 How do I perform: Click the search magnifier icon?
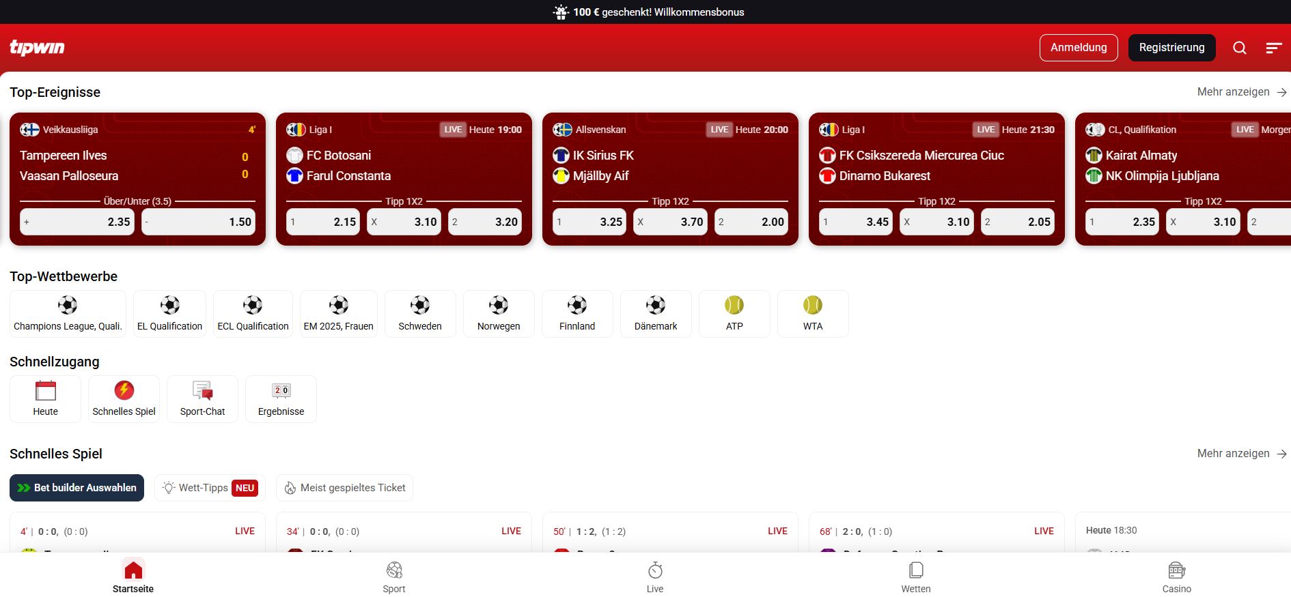pyautogui.click(x=1239, y=48)
